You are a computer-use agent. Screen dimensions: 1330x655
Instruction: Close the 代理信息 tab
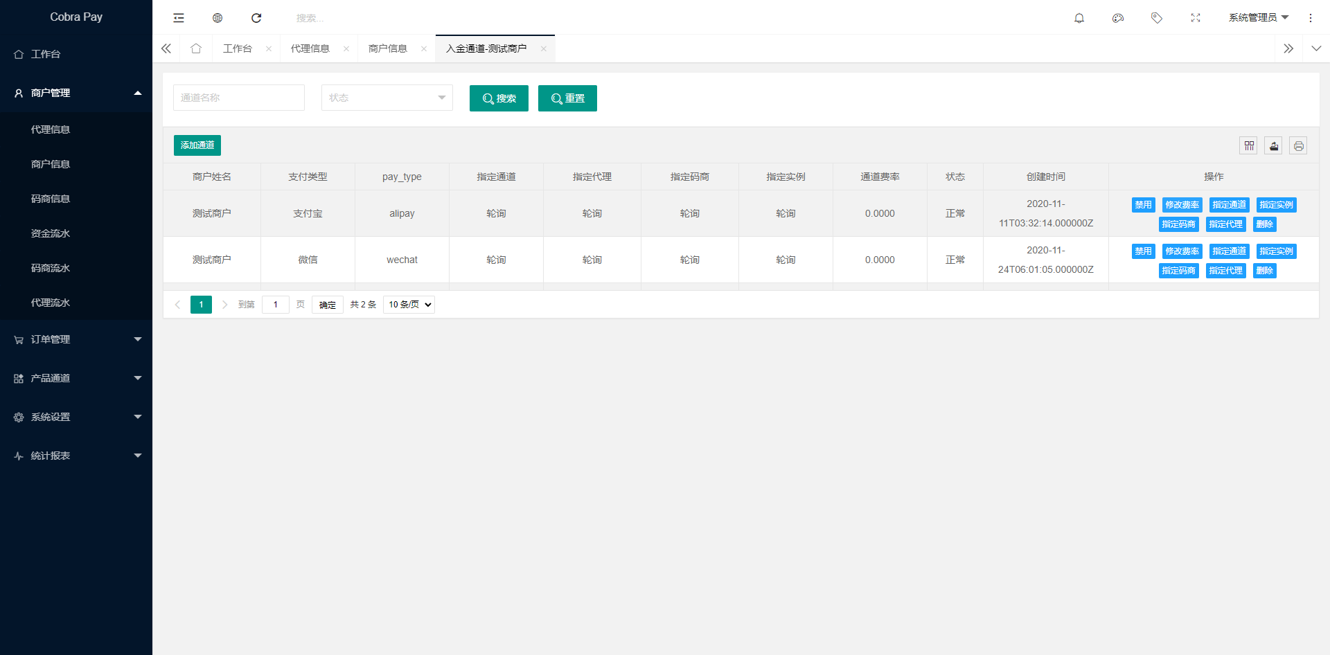(x=346, y=48)
